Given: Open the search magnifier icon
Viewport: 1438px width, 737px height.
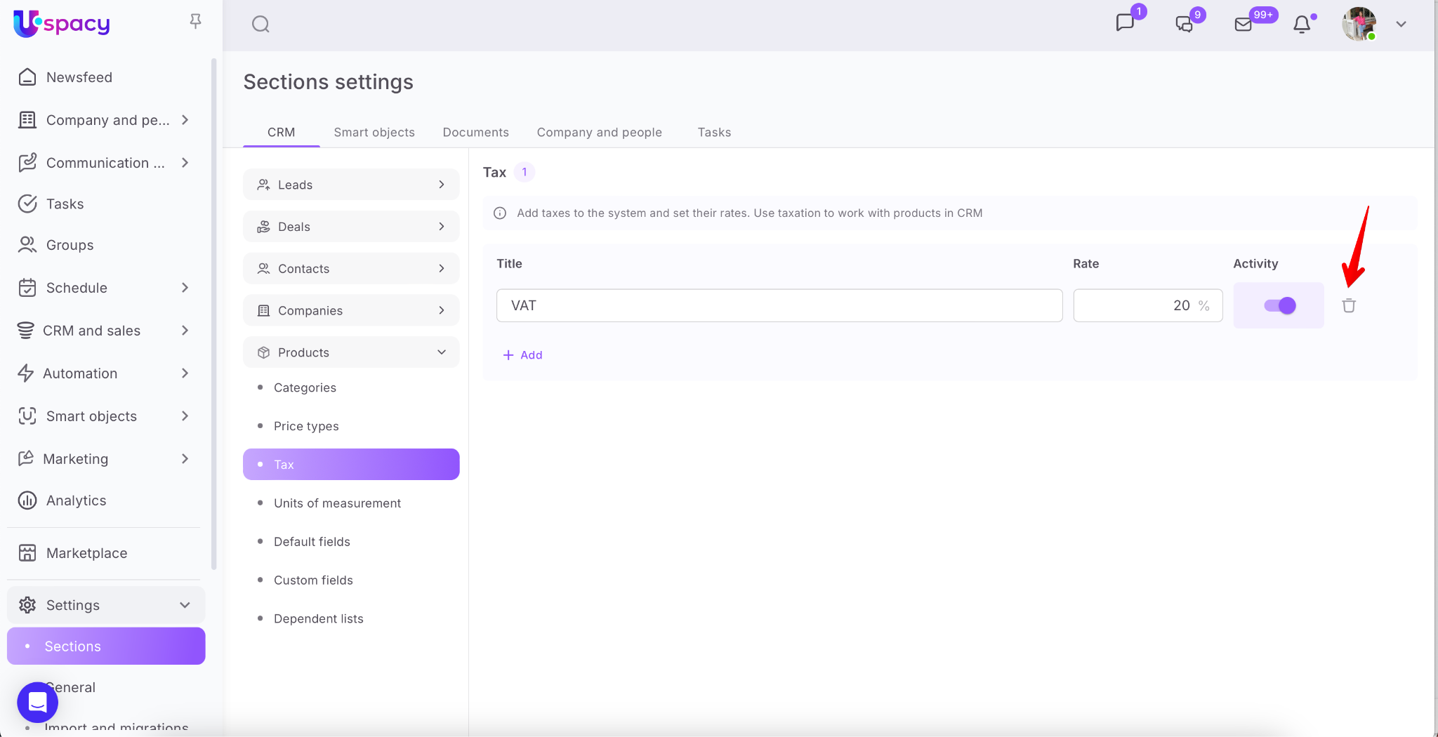Looking at the screenshot, I should click(260, 25).
